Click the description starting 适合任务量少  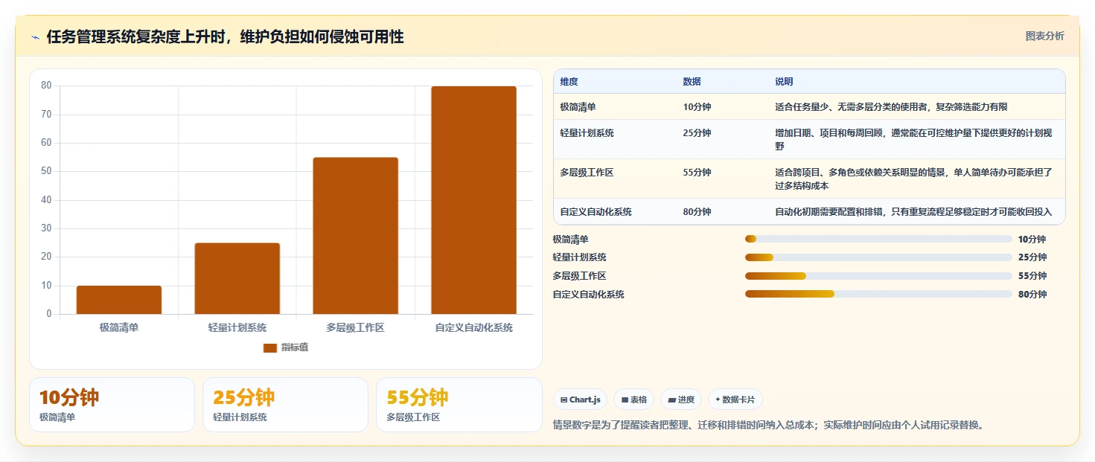pos(891,107)
